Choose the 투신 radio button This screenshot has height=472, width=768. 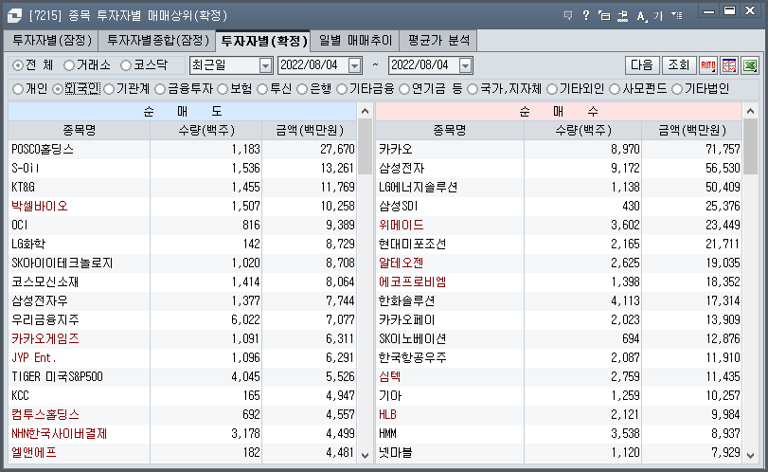(262, 89)
